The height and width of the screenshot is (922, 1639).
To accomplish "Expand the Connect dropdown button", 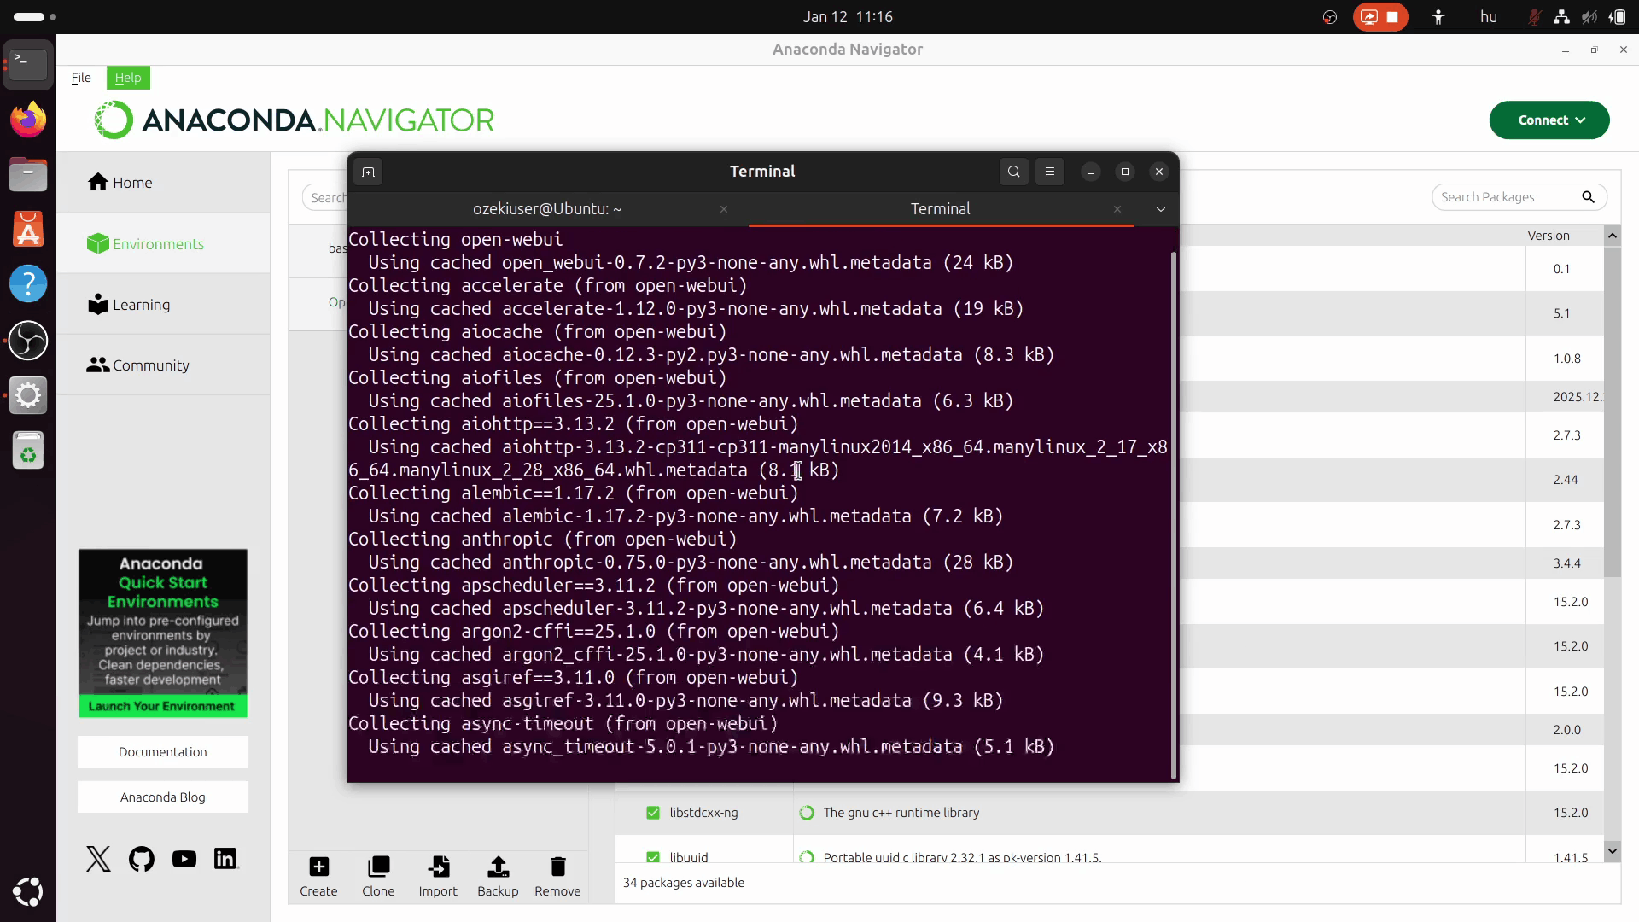I will (x=1549, y=120).
